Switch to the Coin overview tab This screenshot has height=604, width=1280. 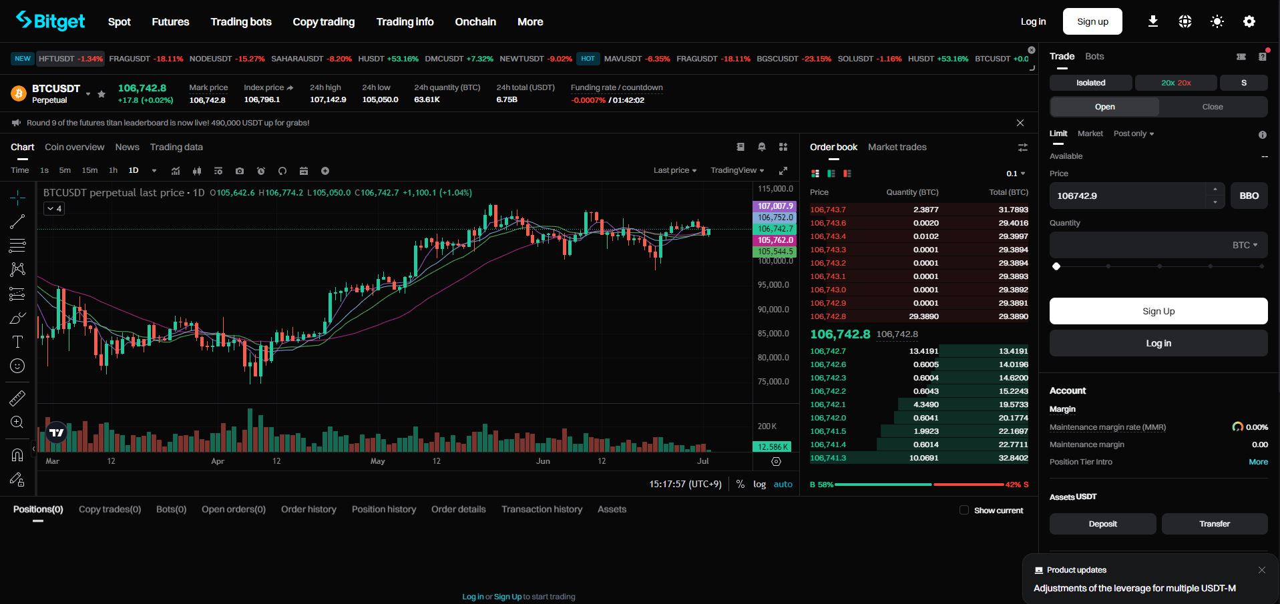(x=75, y=147)
